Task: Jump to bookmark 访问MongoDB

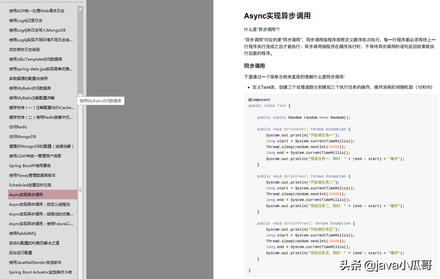Action: tap(23, 136)
